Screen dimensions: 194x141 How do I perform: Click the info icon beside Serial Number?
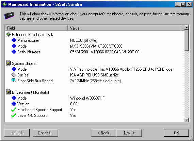tap(14, 52)
